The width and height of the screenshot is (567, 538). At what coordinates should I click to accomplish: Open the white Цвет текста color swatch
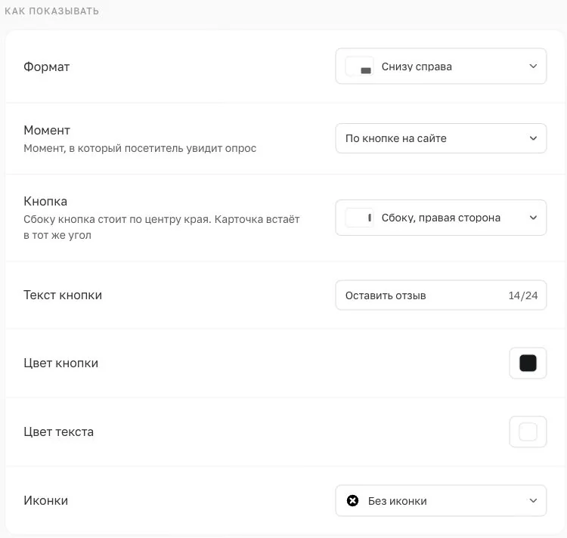pos(528,431)
